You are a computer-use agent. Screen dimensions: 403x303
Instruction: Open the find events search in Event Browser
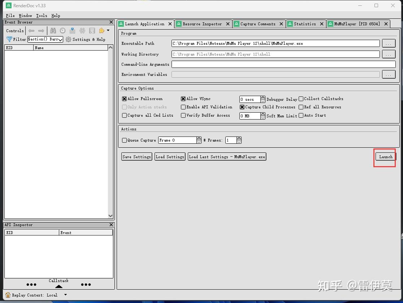click(53, 31)
